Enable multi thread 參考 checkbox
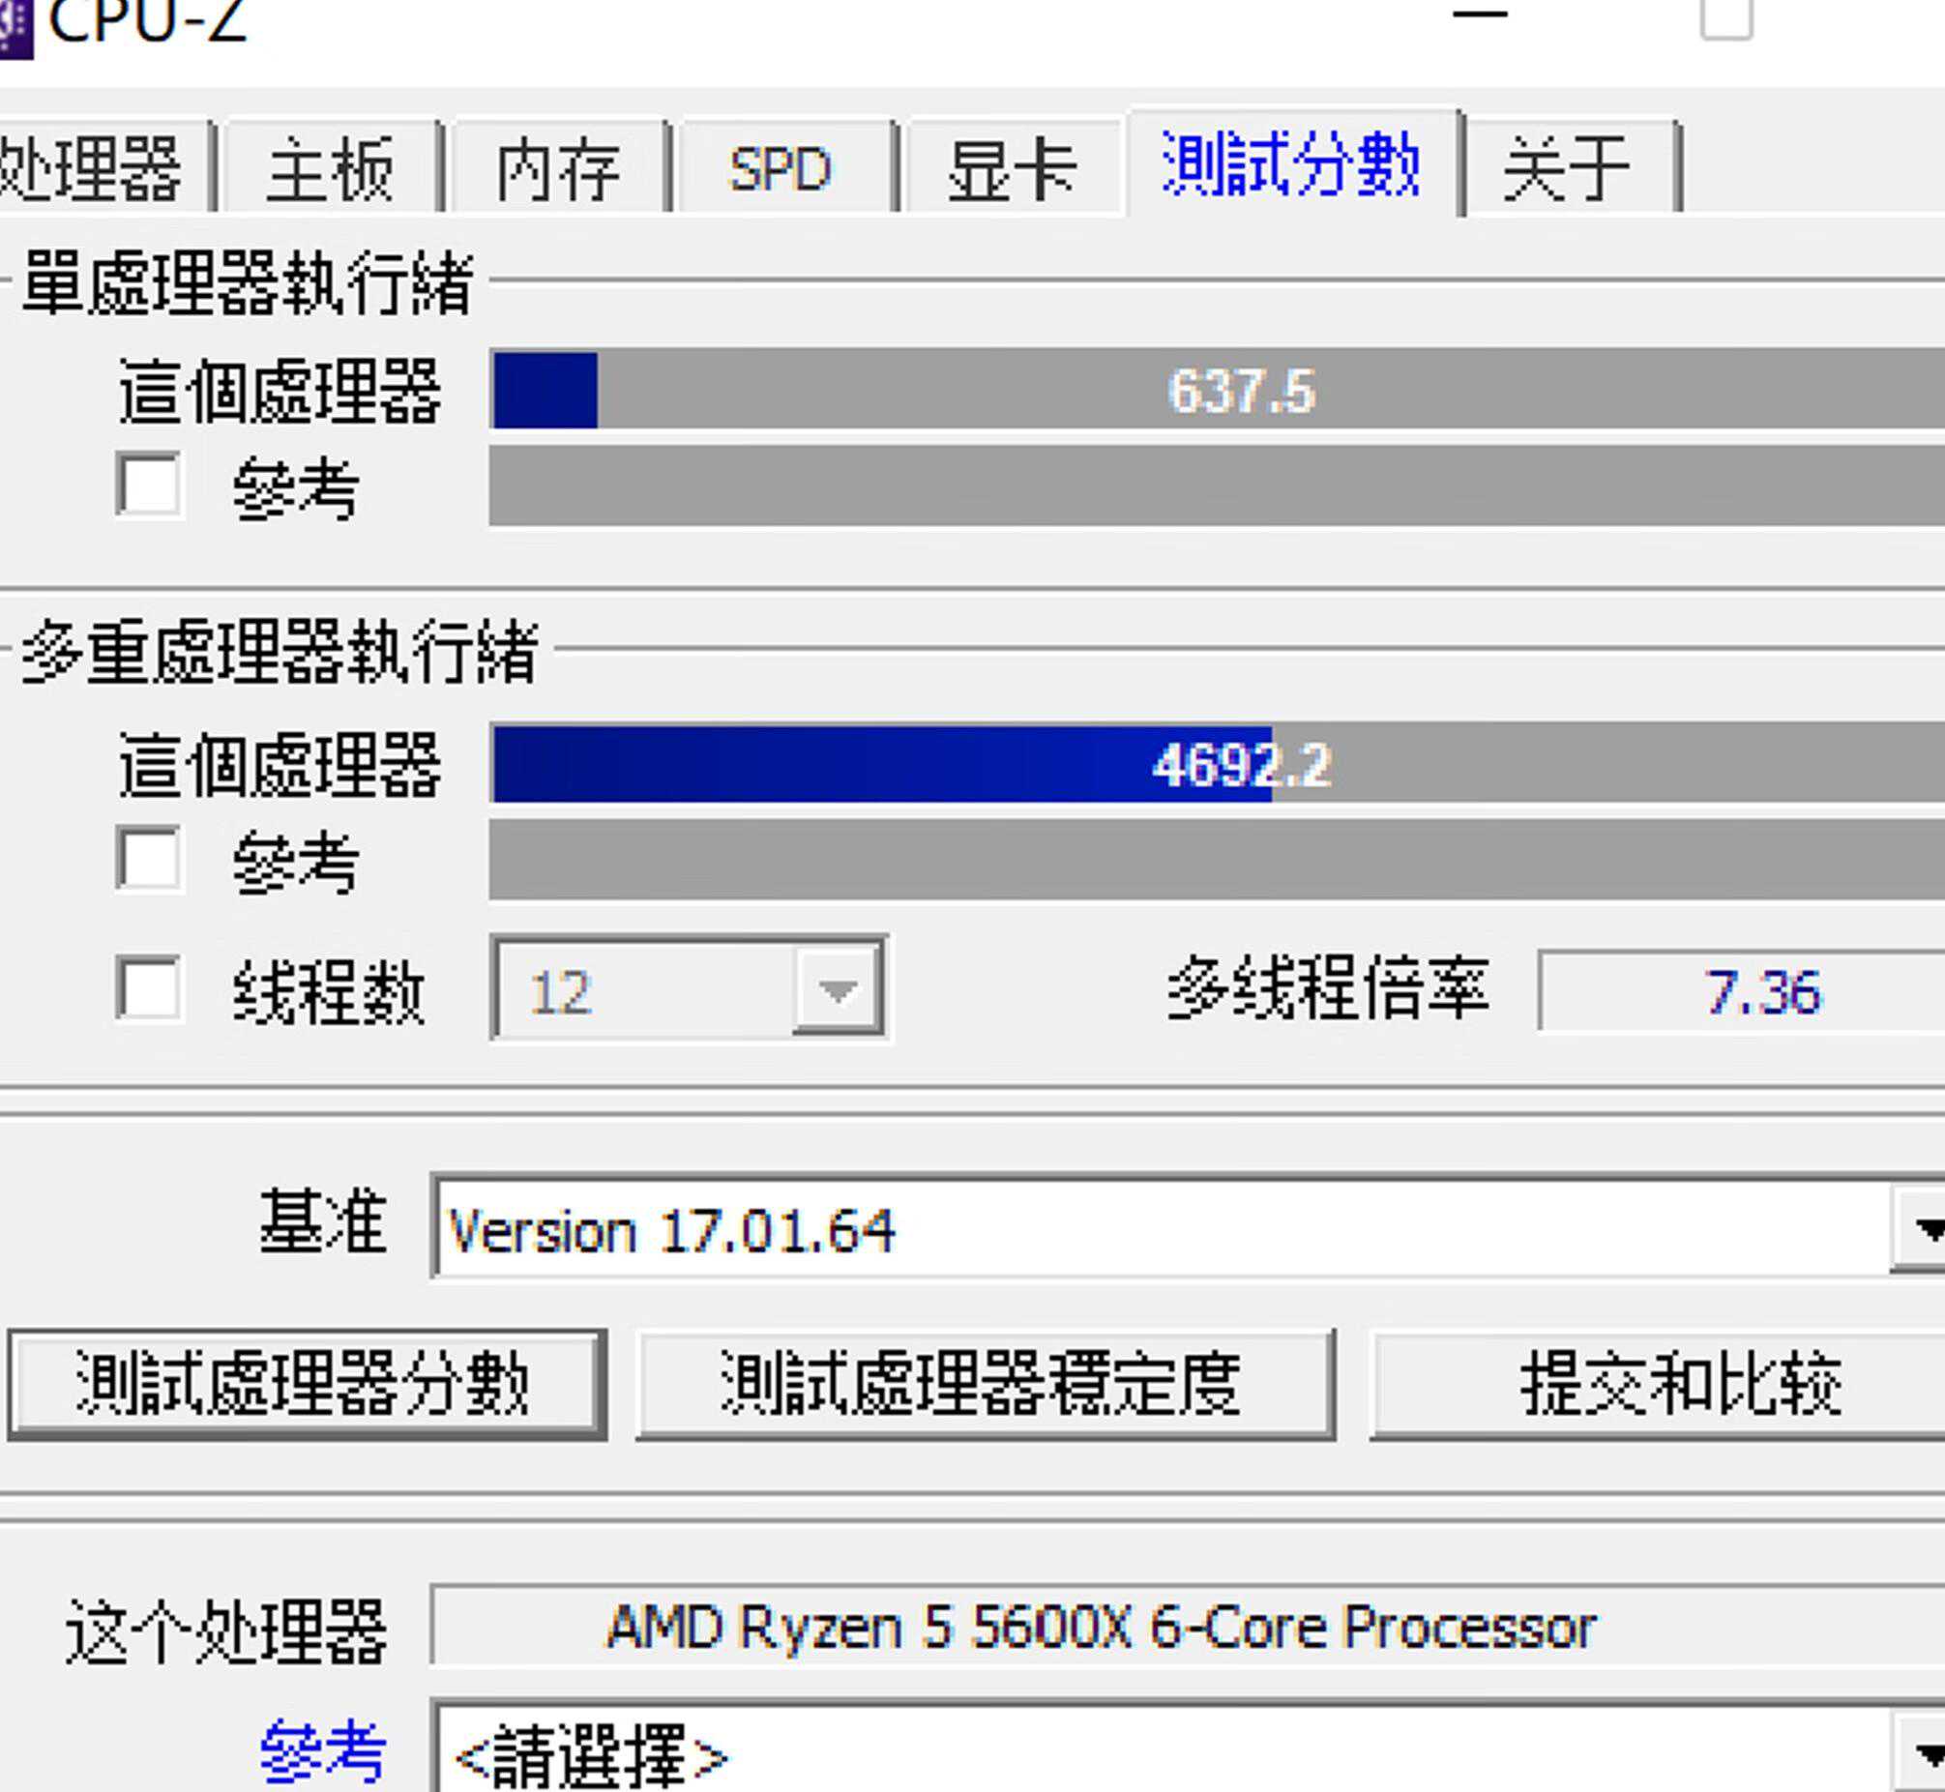The height and width of the screenshot is (1792, 1945). click(x=148, y=858)
